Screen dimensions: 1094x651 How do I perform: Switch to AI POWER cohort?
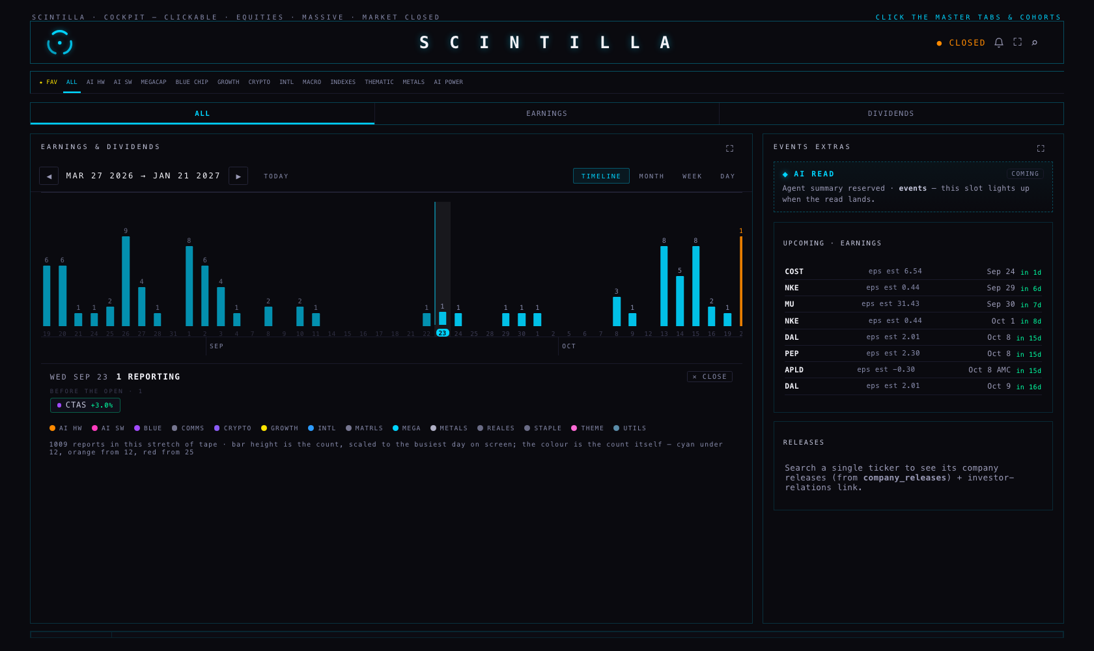click(449, 82)
